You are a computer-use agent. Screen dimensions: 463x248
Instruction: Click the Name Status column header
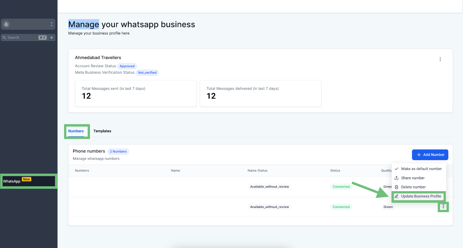point(258,170)
